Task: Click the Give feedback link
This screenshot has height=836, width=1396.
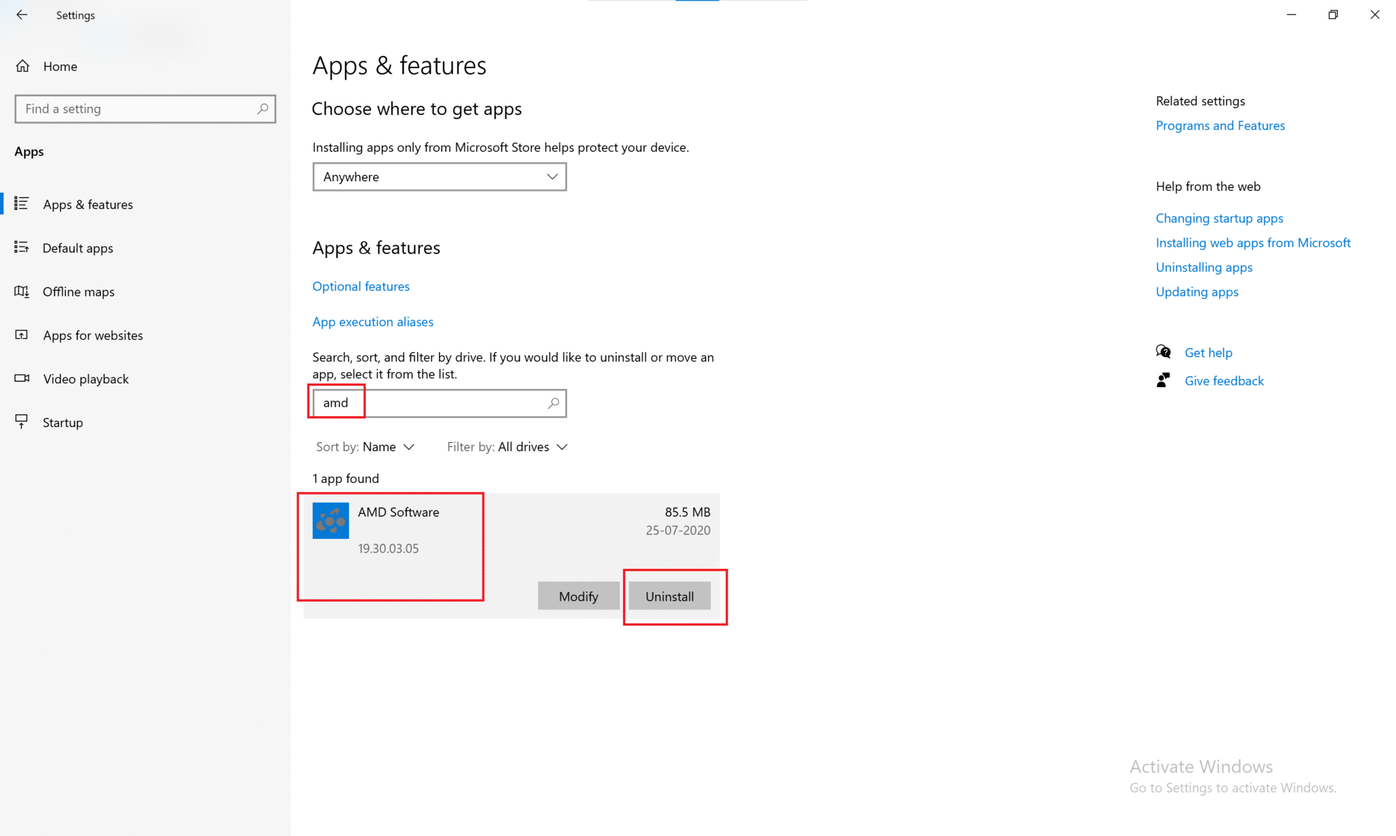Action: 1224,381
